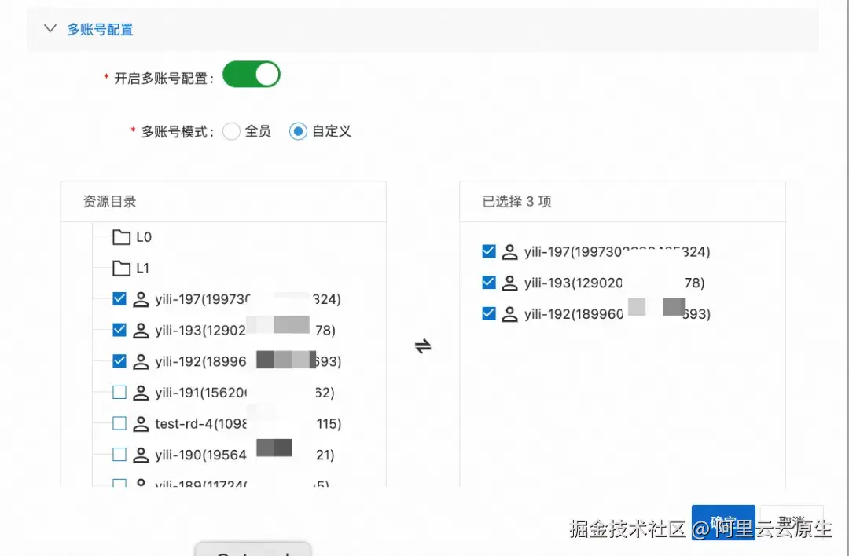849x556 pixels.
Task: Collapse the 多账号配置 section chevron
Action: (50, 28)
